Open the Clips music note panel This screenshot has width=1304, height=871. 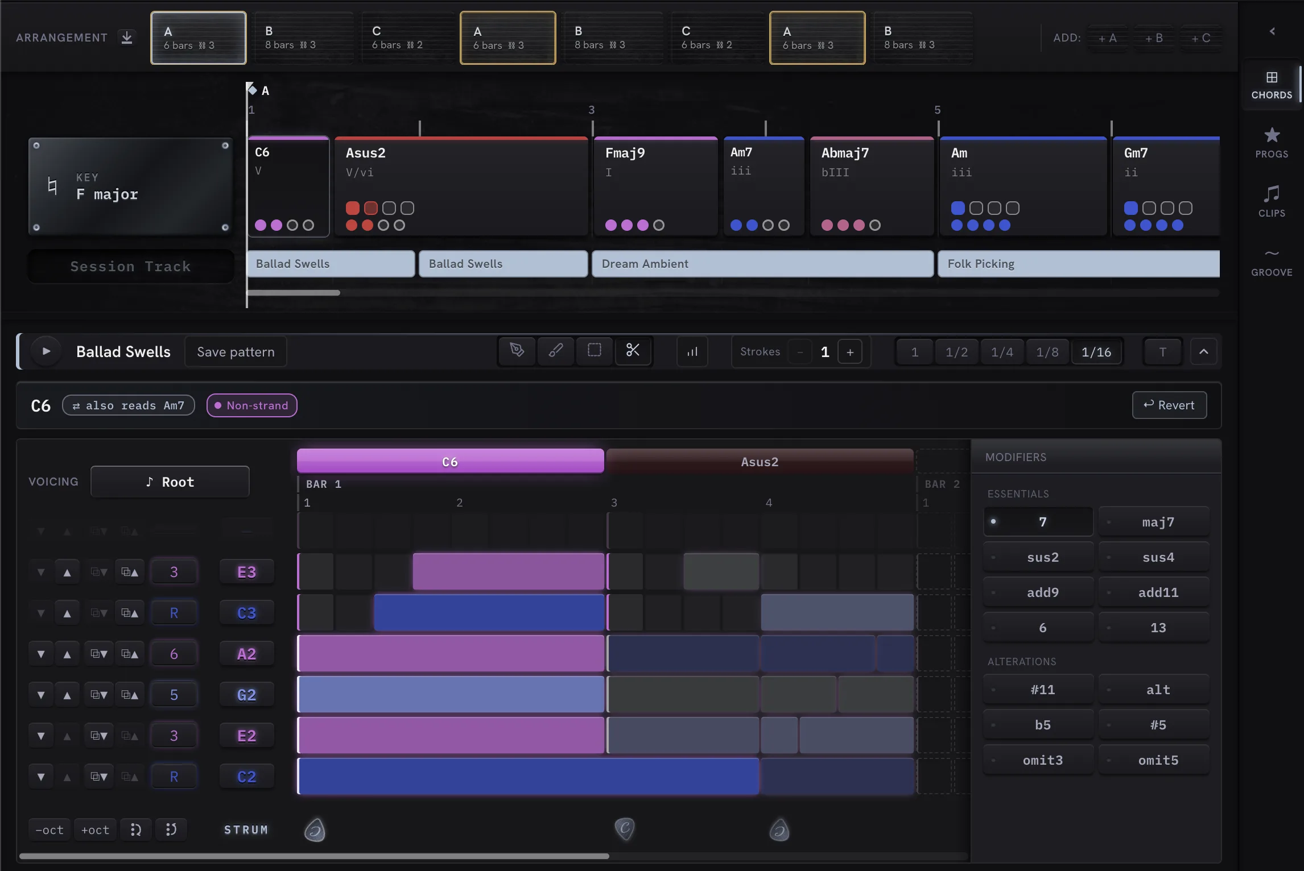click(x=1272, y=201)
